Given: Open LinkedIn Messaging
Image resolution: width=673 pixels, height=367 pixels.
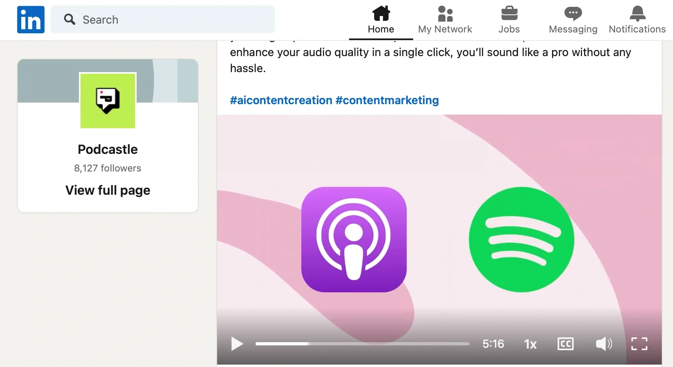Looking at the screenshot, I should (573, 20).
